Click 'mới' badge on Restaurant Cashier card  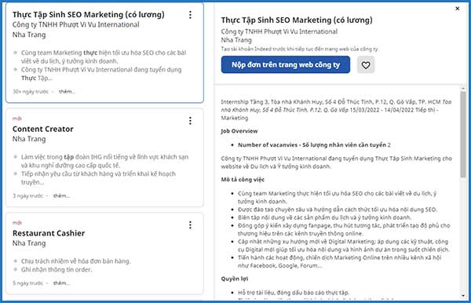(16, 223)
